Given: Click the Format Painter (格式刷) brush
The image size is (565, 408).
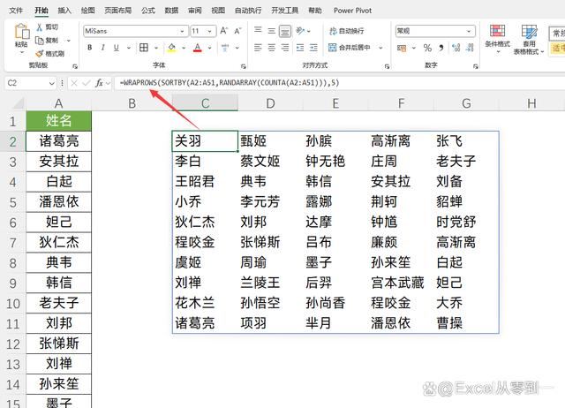Looking at the screenshot, I should [x=39, y=54].
